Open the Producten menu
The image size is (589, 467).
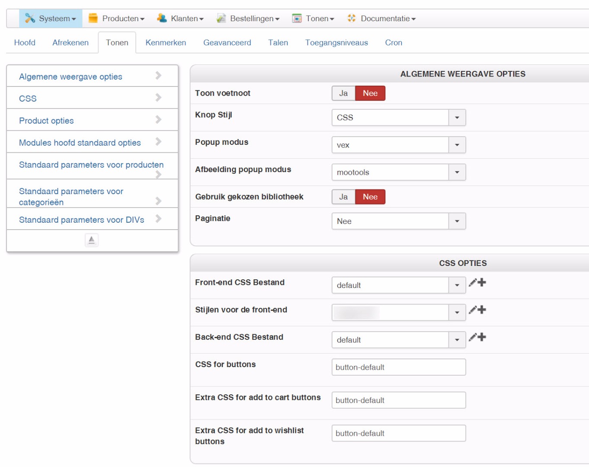(117, 19)
